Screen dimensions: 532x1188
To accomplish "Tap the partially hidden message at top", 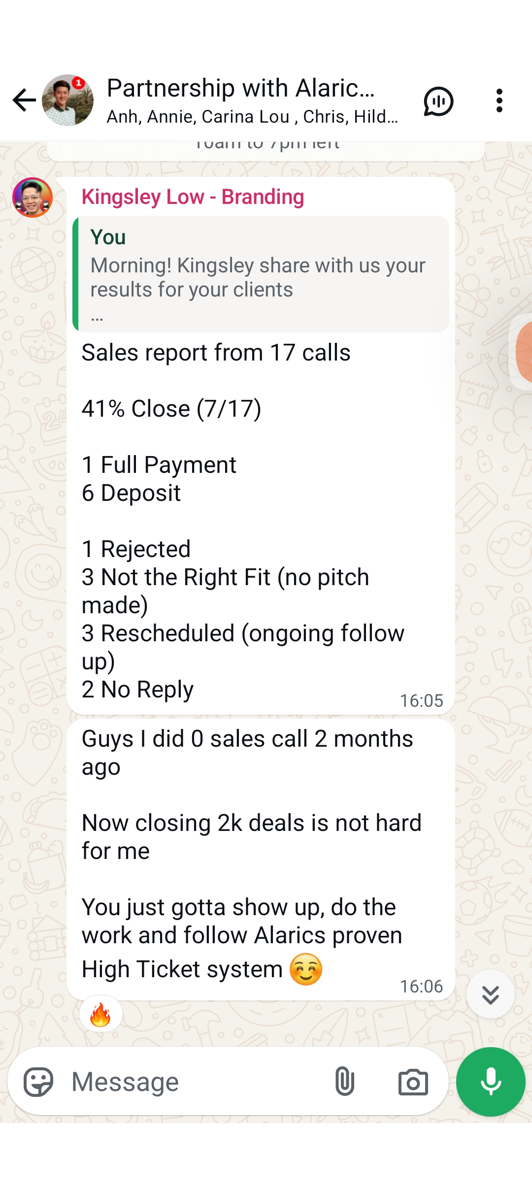I will pos(266,150).
